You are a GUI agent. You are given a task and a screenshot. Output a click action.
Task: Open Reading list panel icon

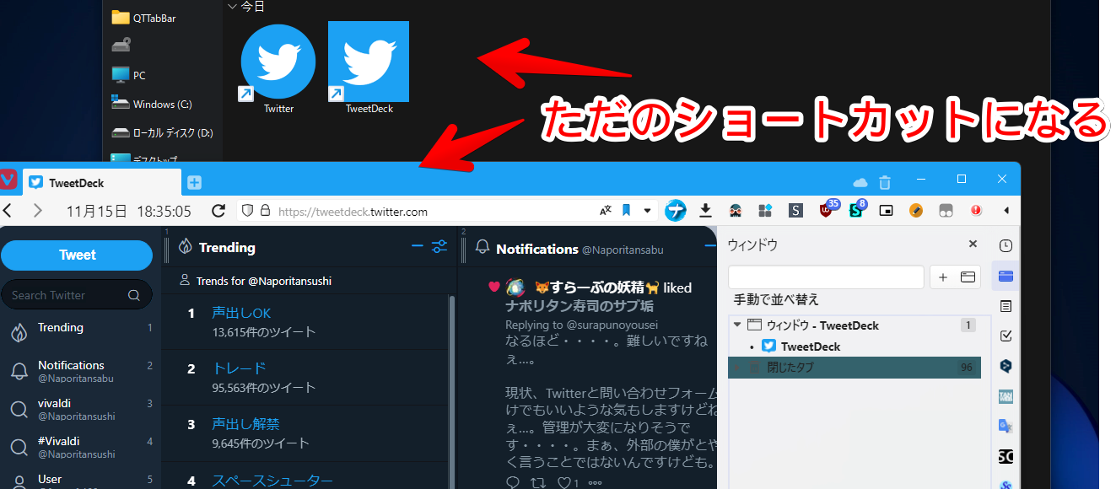click(1005, 306)
